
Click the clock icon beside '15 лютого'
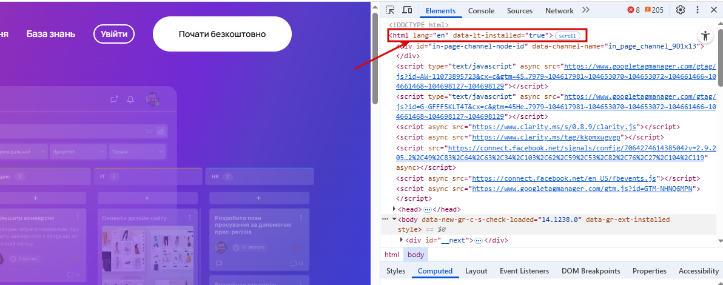click(236, 247)
